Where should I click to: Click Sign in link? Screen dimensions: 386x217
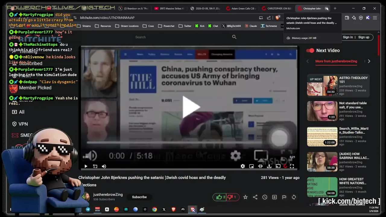pyautogui.click(x=348, y=37)
